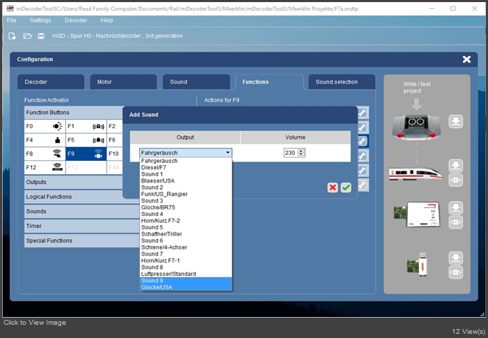
Task: Open a project with the folder icon
Action: 28,36
